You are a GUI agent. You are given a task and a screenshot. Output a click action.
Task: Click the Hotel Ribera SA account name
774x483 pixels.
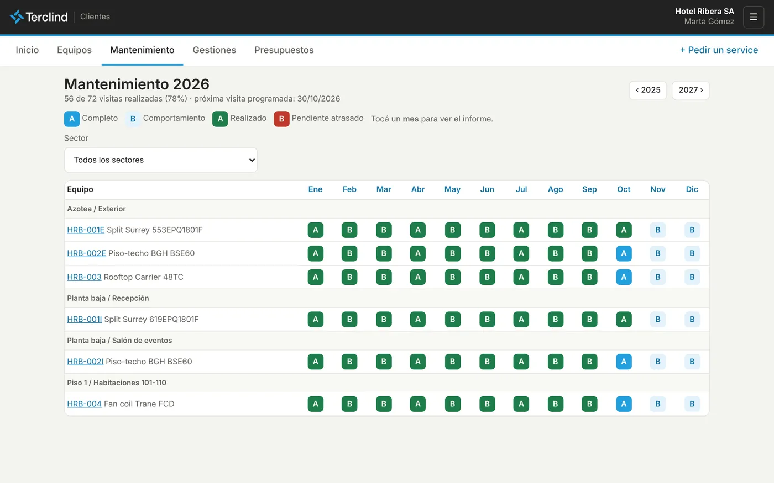coord(704,11)
